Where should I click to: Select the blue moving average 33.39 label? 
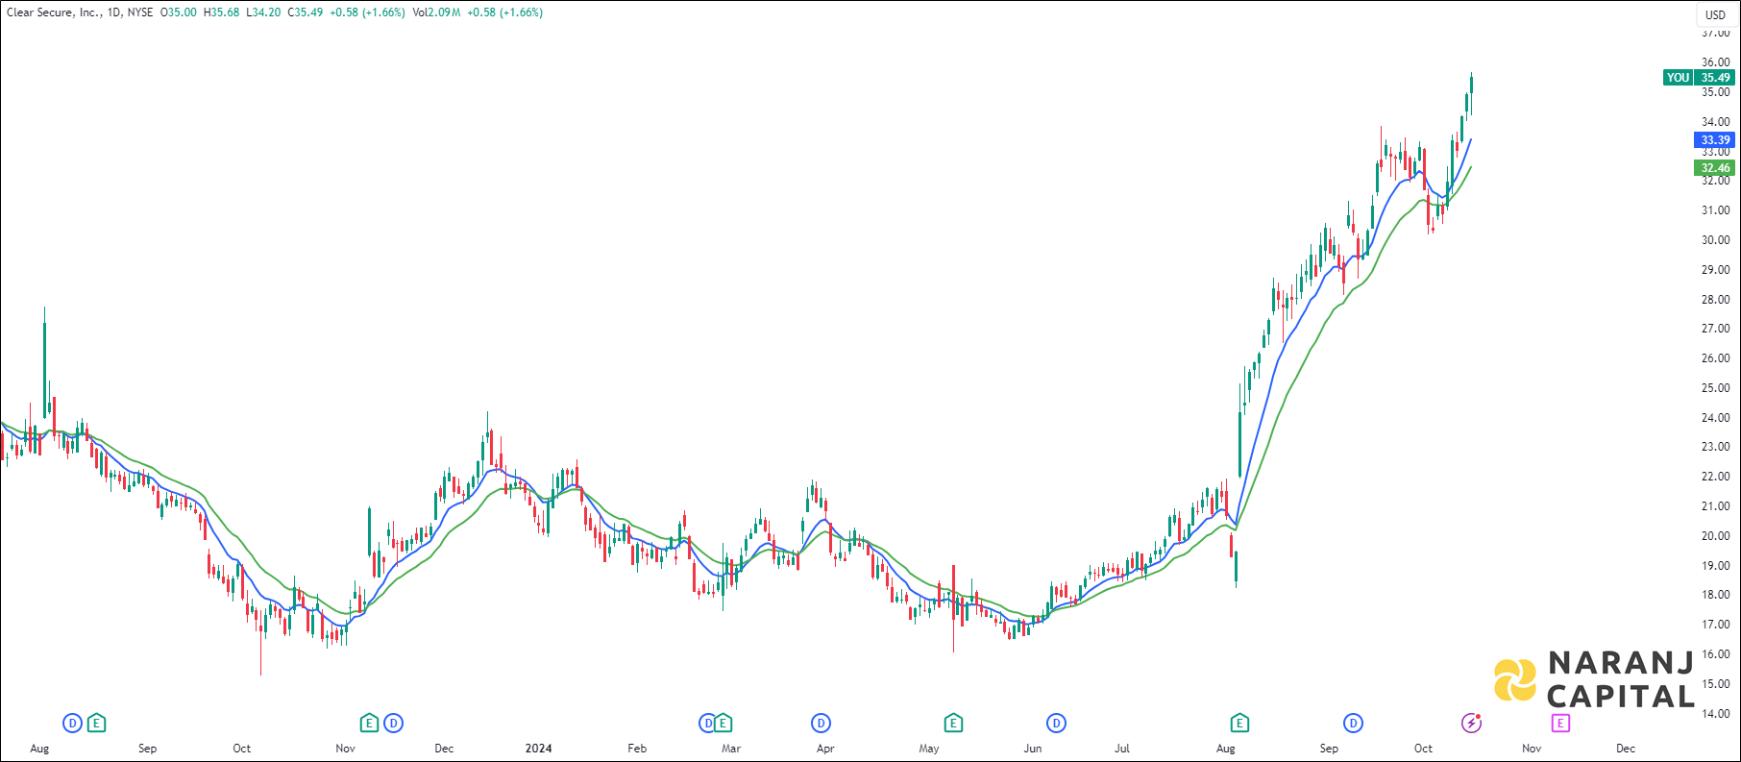(x=1715, y=140)
